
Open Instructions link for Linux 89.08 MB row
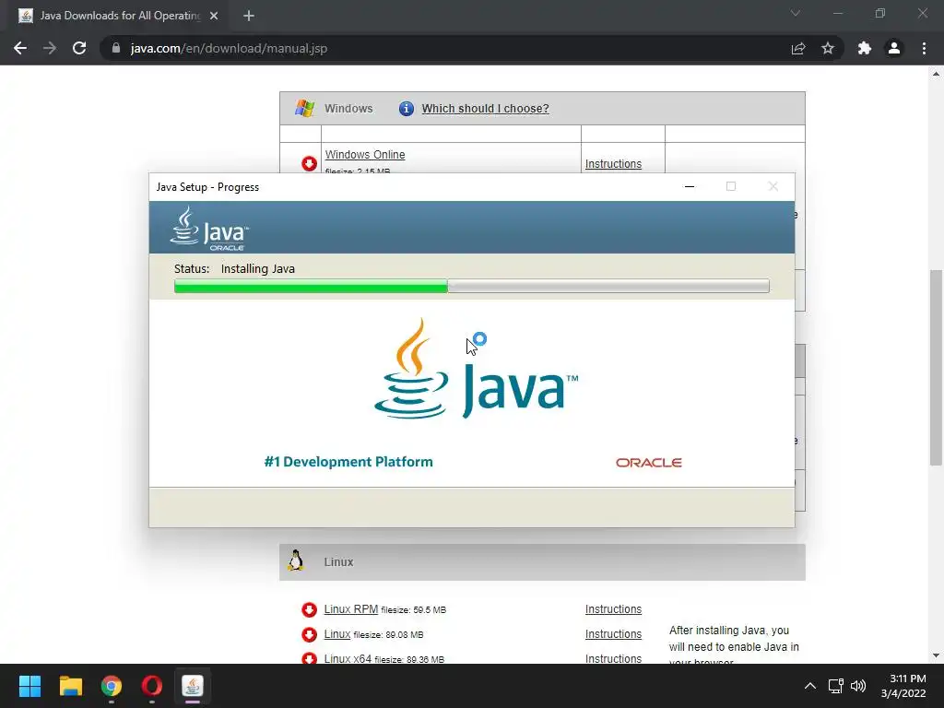point(613,634)
